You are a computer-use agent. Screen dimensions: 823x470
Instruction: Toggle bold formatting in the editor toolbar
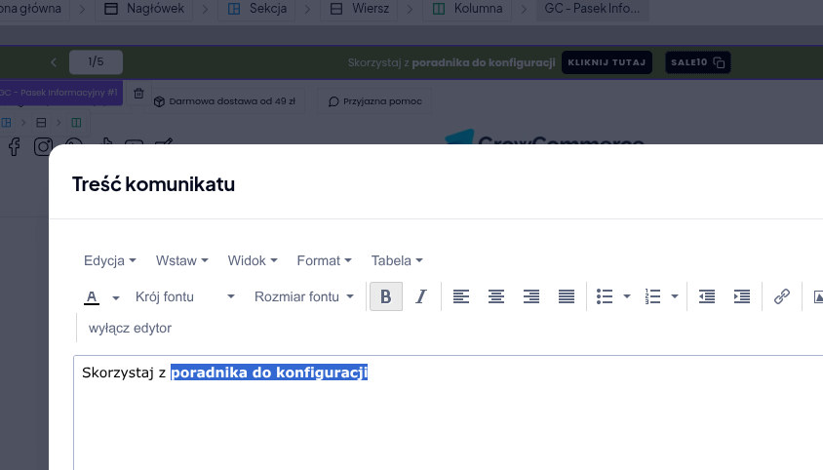tap(386, 296)
